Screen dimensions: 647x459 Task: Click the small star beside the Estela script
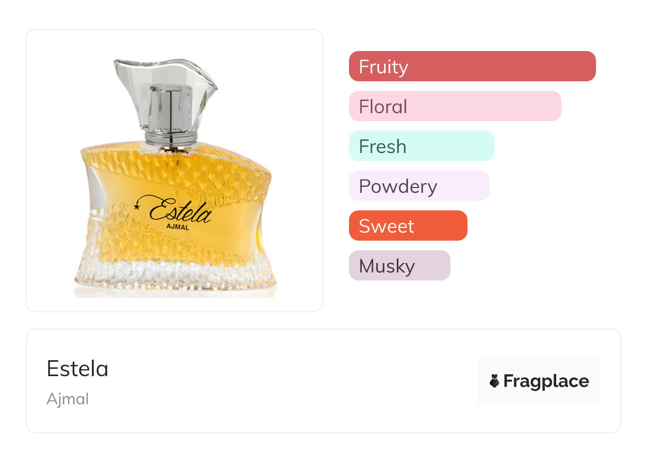pyautogui.click(x=139, y=206)
